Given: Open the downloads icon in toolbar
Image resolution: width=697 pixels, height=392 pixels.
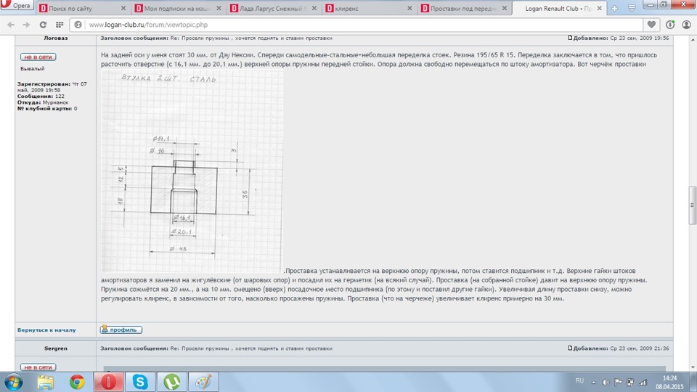Looking at the screenshot, I should point(670,25).
